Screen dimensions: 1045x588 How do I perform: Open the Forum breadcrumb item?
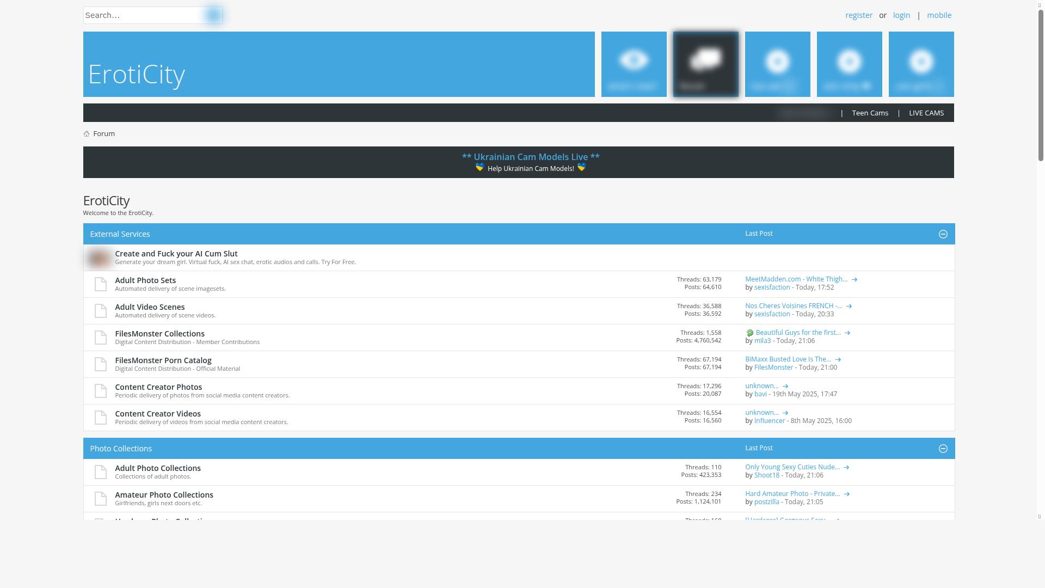104,134
